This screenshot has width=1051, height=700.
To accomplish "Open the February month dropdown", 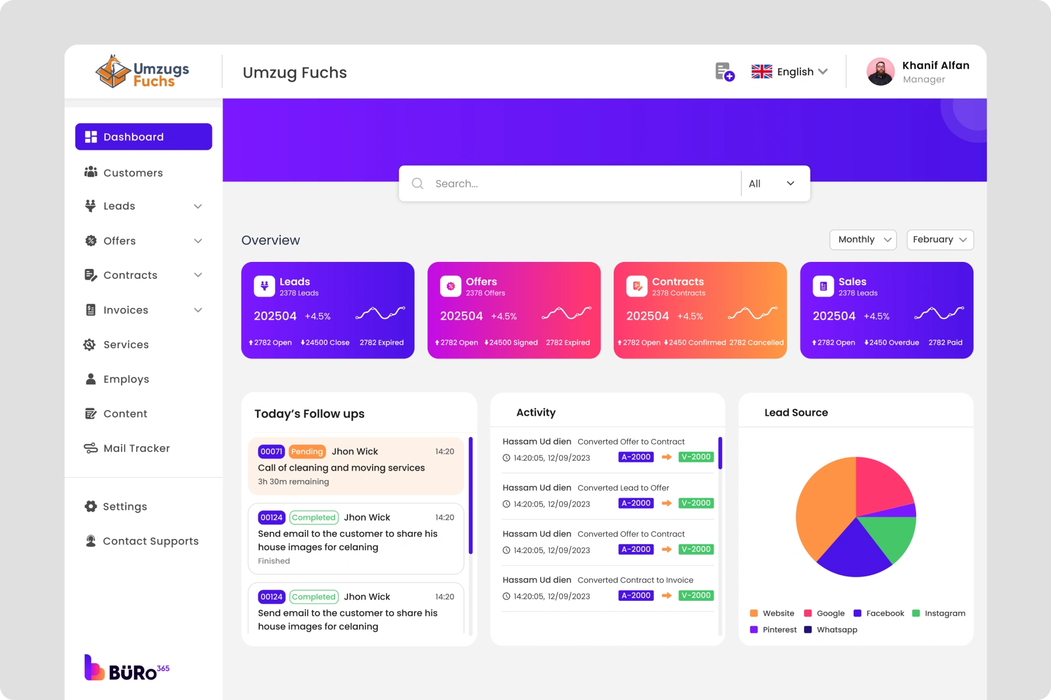I will coord(940,240).
